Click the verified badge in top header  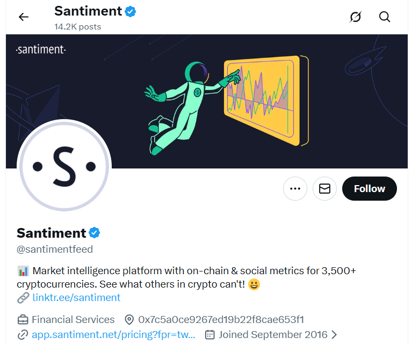pyautogui.click(x=130, y=11)
